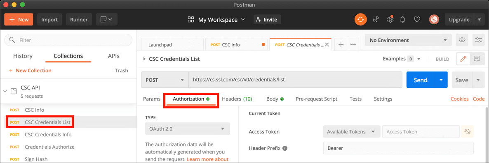Open manage environments sliders icon
489x163 pixels.
[x=478, y=40]
